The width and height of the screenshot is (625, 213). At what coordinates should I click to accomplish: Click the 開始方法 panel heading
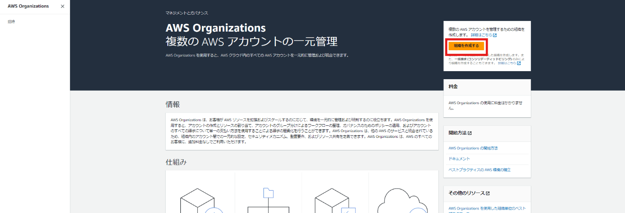click(x=457, y=133)
